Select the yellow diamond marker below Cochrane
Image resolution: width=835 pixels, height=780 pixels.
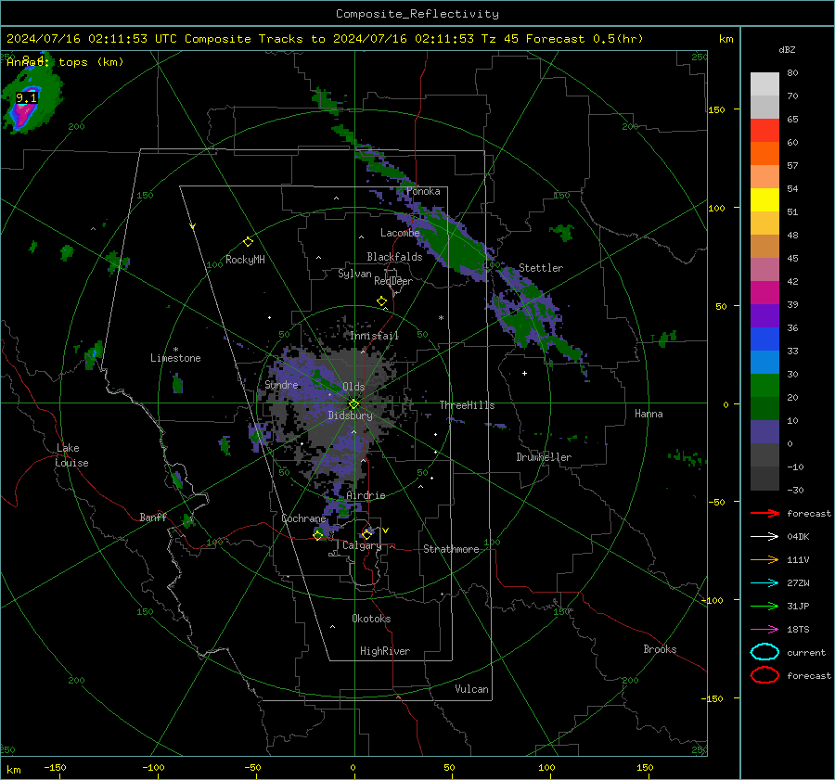(x=318, y=535)
